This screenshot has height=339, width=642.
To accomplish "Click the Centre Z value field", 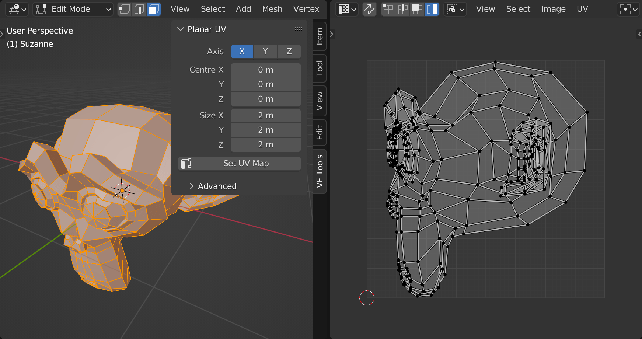I will (266, 99).
